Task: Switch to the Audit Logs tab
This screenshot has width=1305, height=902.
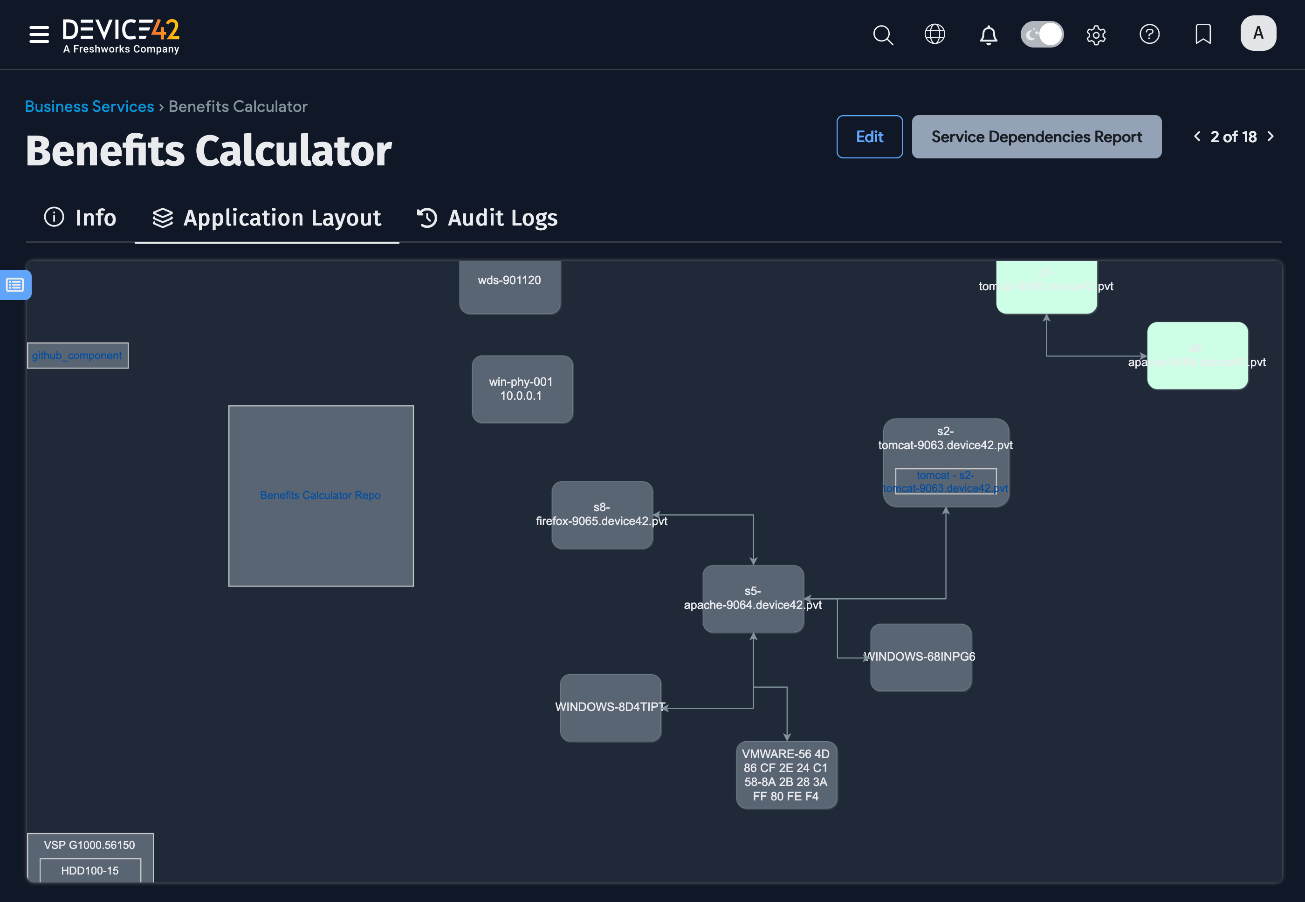Action: pyautogui.click(x=487, y=218)
